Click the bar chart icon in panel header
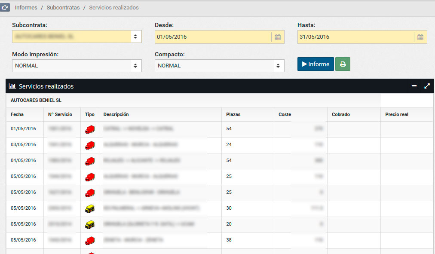This screenshot has height=254, width=435. (12, 86)
